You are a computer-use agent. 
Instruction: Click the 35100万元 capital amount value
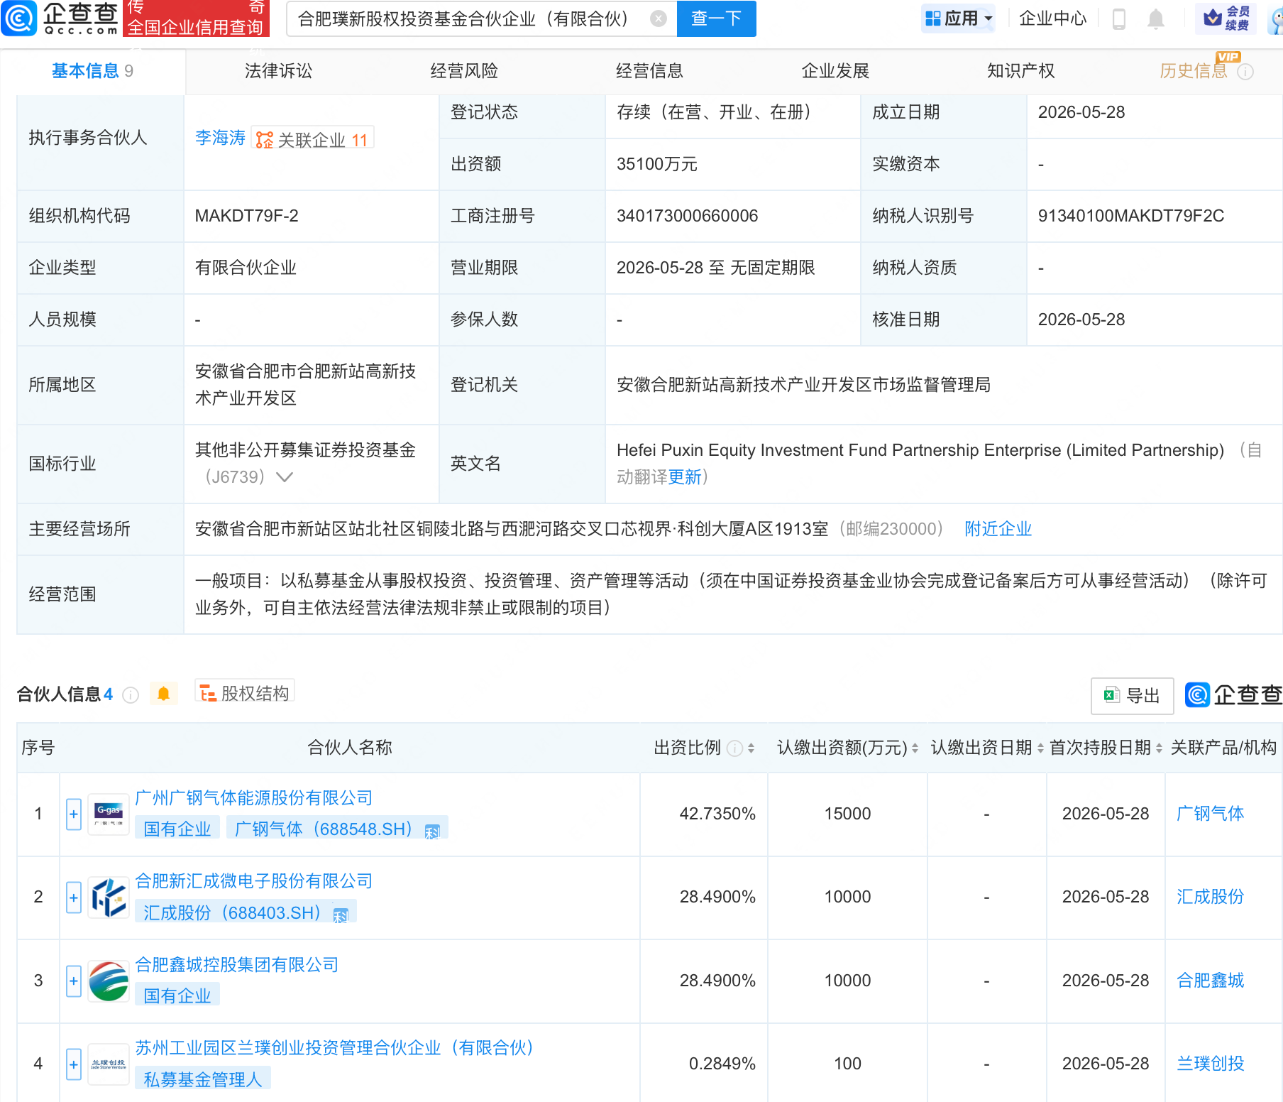[656, 164]
